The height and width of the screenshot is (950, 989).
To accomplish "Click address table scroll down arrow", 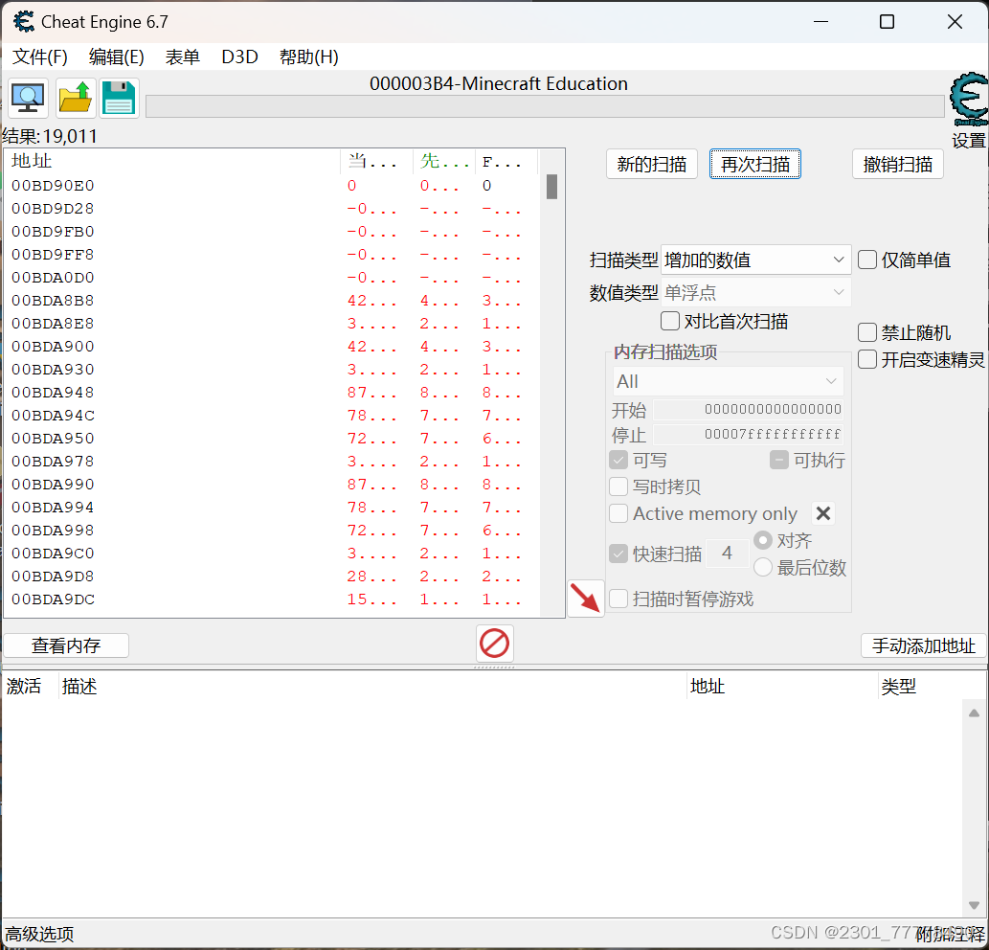I will point(974,905).
